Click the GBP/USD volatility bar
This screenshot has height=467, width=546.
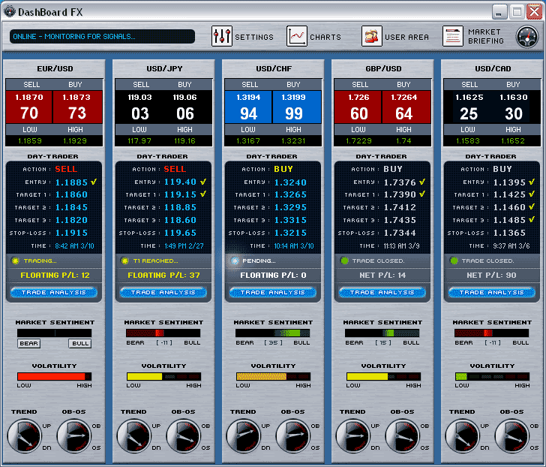383,376
